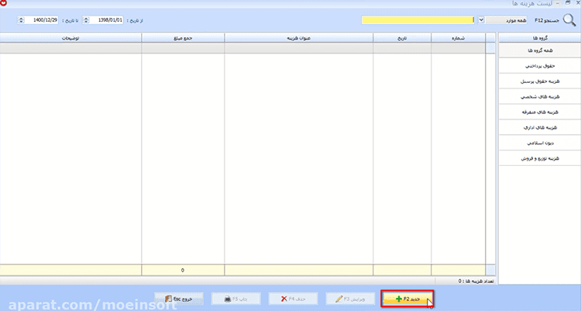
Task: Click the window minimize button
Action: click(x=558, y=2)
